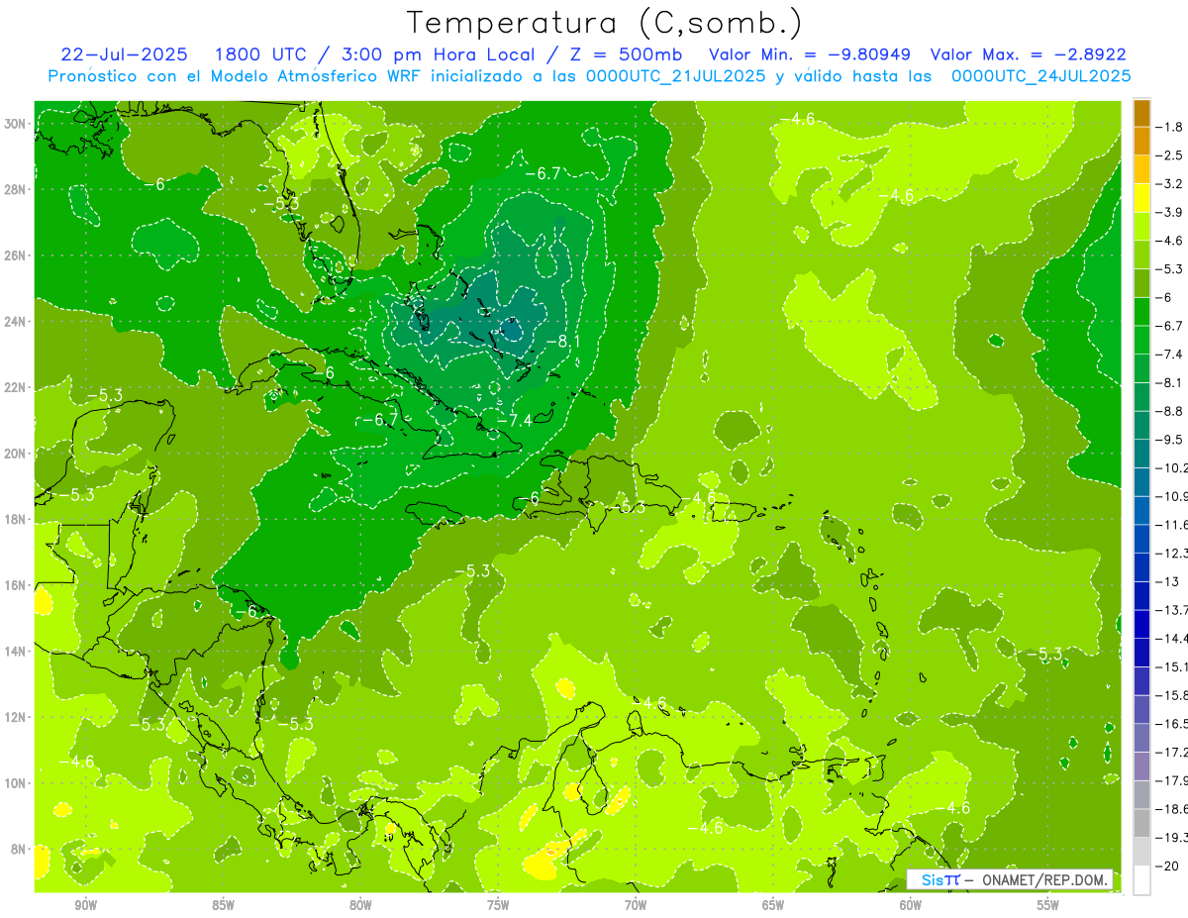Click the '90W' longitude axis label

coord(86,905)
